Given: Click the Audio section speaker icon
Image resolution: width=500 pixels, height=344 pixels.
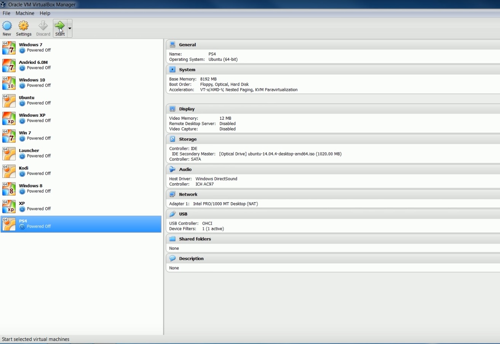Looking at the screenshot, I should tap(173, 169).
